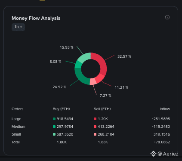
Task: Click the Buy (ETH) column header
Action: (61, 109)
